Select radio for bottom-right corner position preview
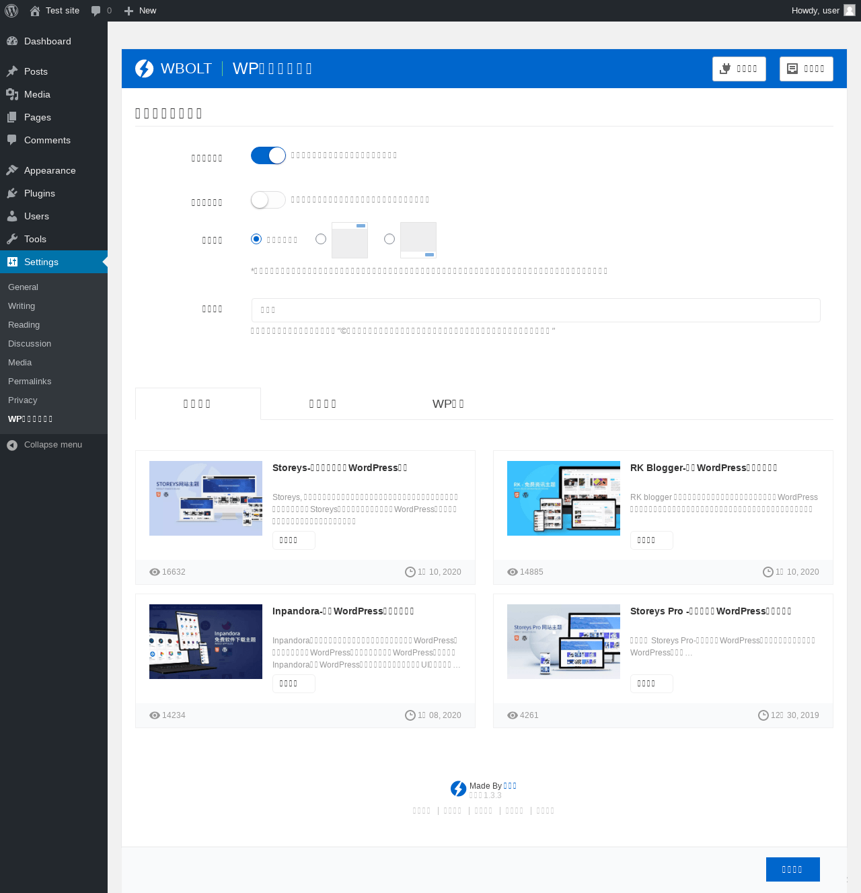This screenshot has width=861, height=893. tap(389, 239)
